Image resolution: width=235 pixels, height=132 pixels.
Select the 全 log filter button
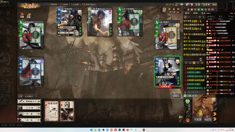tap(185, 17)
